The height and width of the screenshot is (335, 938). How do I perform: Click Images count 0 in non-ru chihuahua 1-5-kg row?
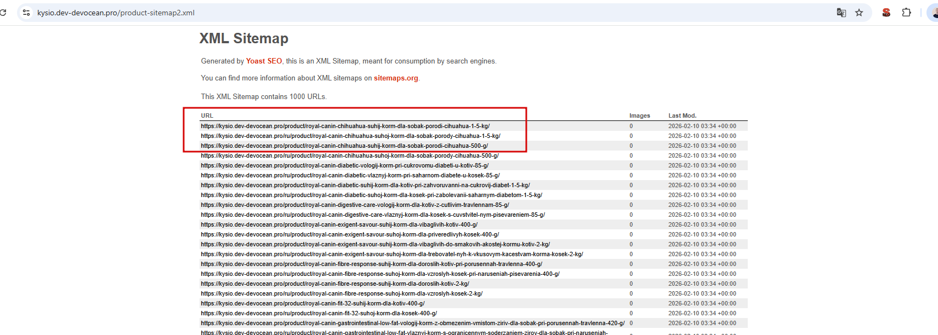tap(631, 126)
